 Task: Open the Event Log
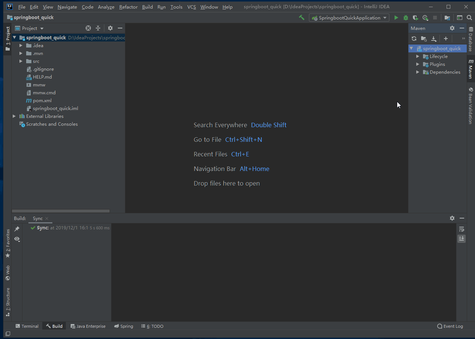450,326
